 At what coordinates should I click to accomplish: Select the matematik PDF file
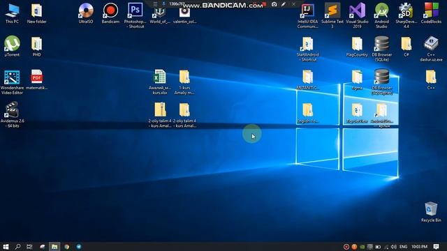(x=37, y=79)
